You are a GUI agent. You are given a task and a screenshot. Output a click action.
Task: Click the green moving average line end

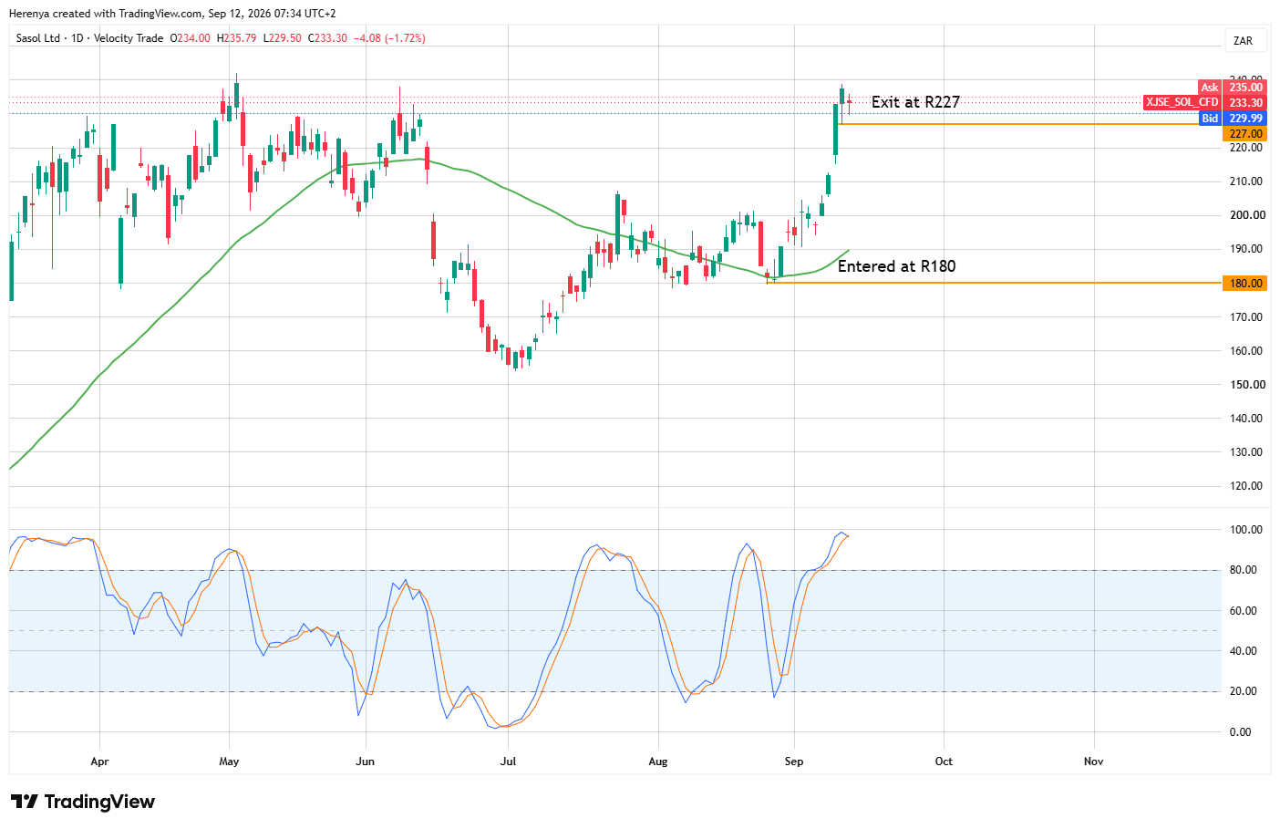click(x=848, y=251)
